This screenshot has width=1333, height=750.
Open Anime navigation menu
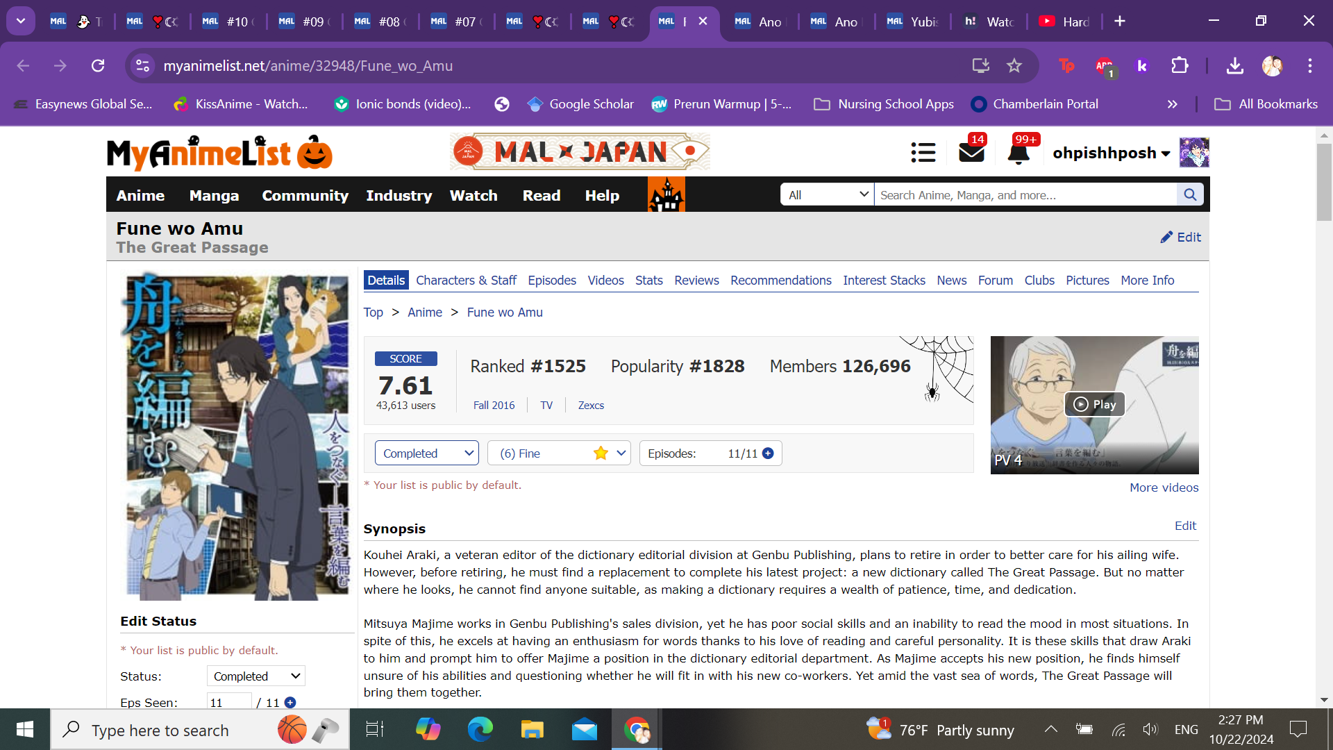pyautogui.click(x=140, y=195)
